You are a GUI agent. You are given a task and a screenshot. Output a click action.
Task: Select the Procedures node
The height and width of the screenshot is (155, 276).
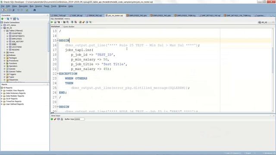13,61
